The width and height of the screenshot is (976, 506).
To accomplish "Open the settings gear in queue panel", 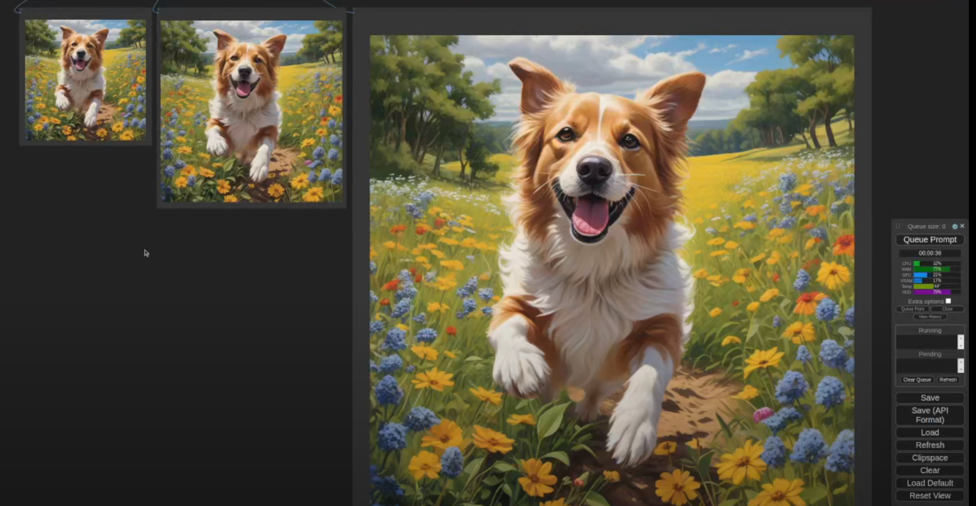I will pos(955,226).
